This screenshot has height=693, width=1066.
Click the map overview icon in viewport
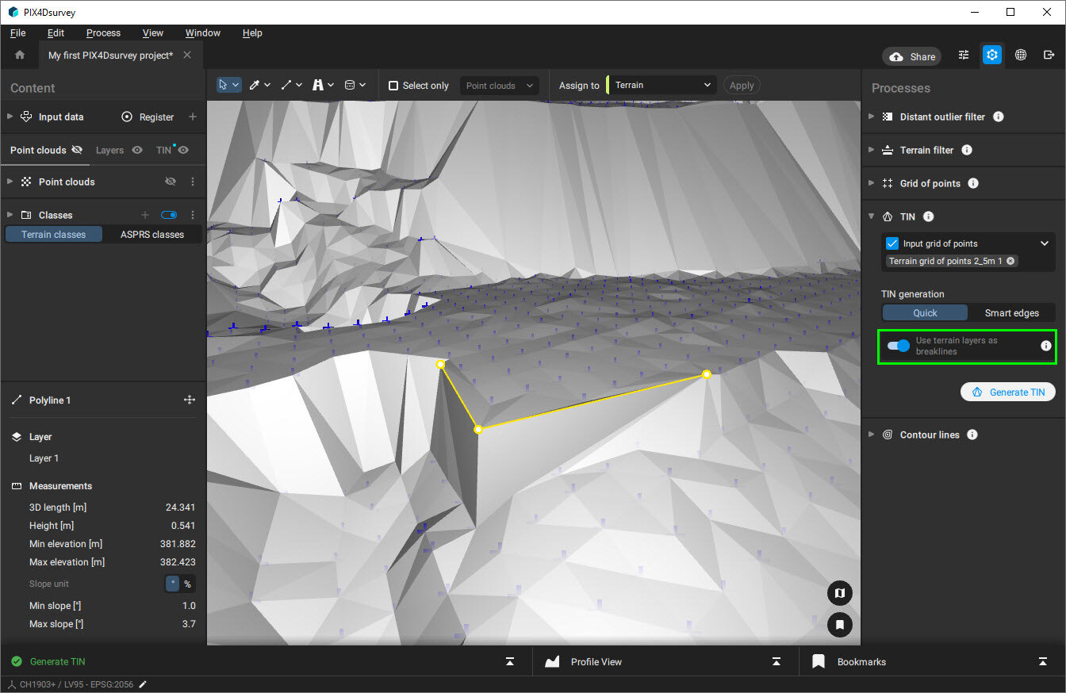coord(839,593)
